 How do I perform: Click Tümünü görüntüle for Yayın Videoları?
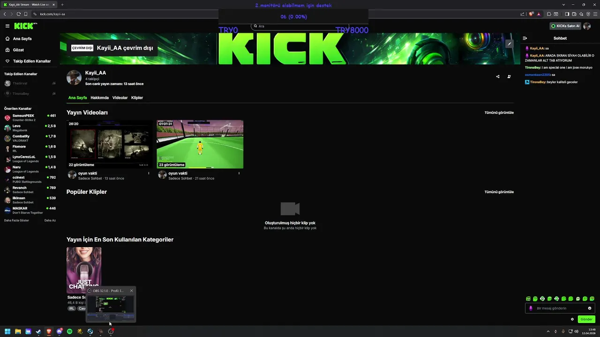pyautogui.click(x=499, y=113)
